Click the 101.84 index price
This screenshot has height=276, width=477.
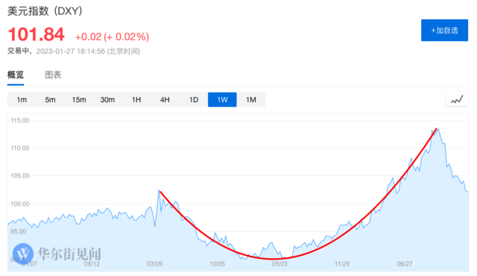(37, 34)
